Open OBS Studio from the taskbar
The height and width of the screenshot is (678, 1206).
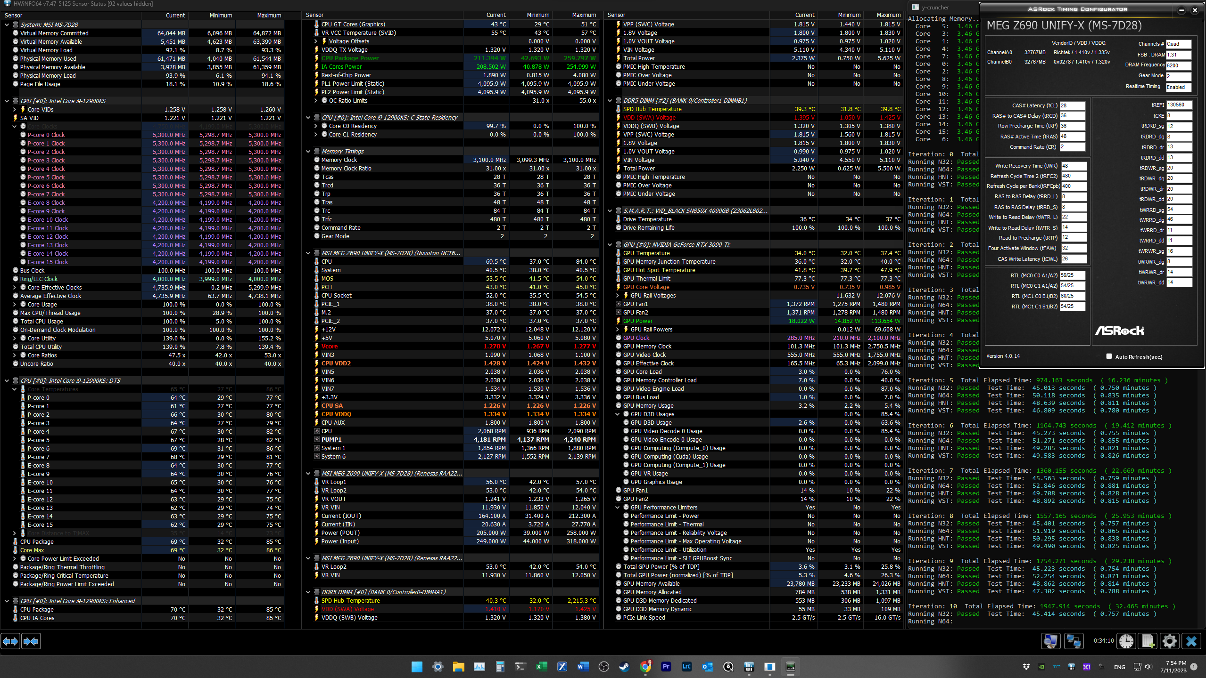click(x=604, y=667)
